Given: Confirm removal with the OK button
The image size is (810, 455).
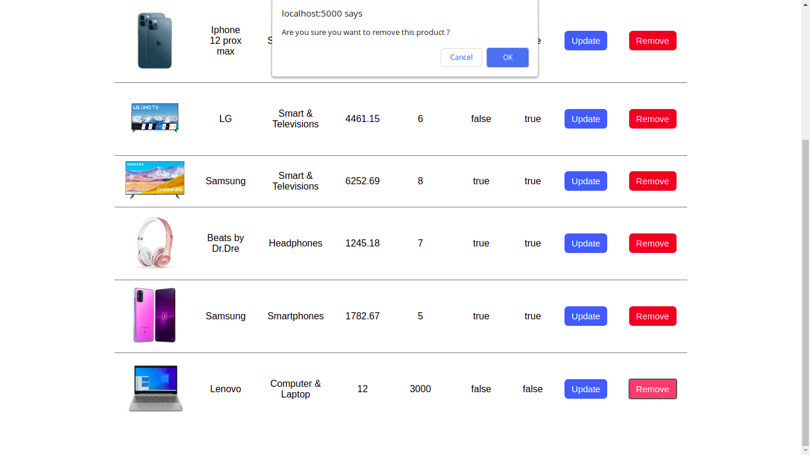Looking at the screenshot, I should coord(508,57).
